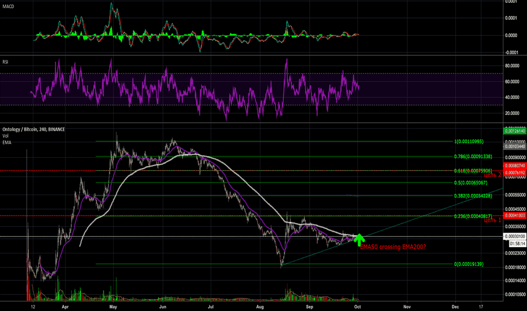Click the 01:58:14 bar countdown label
527x311 pixels.
[517, 243]
